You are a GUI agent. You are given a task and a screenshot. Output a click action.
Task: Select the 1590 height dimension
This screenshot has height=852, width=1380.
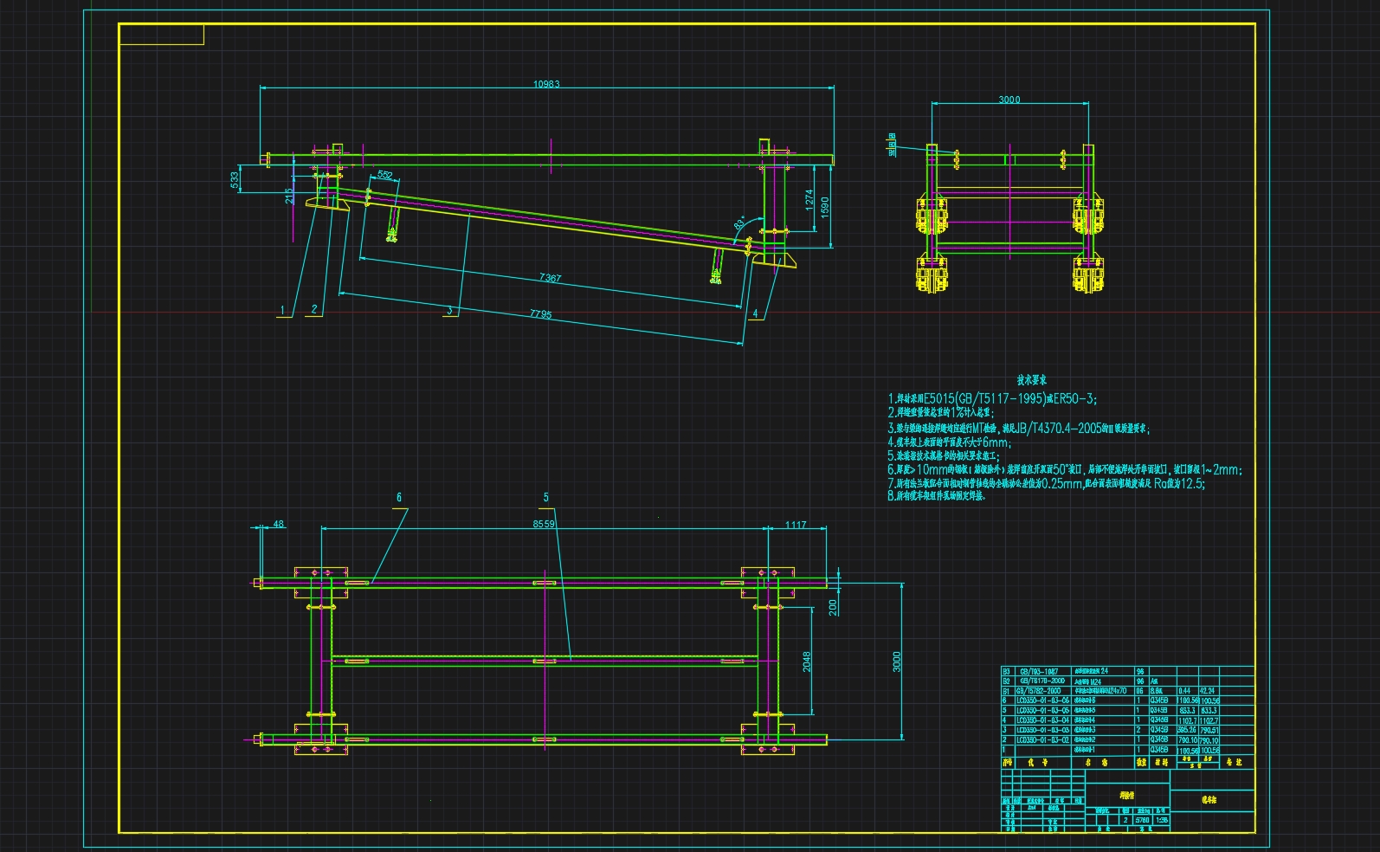(x=825, y=208)
